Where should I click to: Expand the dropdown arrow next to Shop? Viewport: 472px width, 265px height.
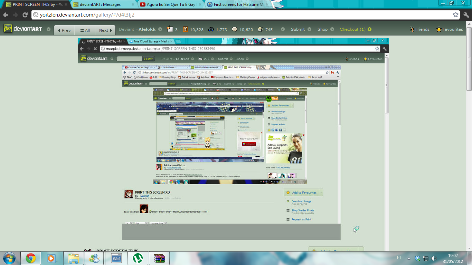coord(332,29)
